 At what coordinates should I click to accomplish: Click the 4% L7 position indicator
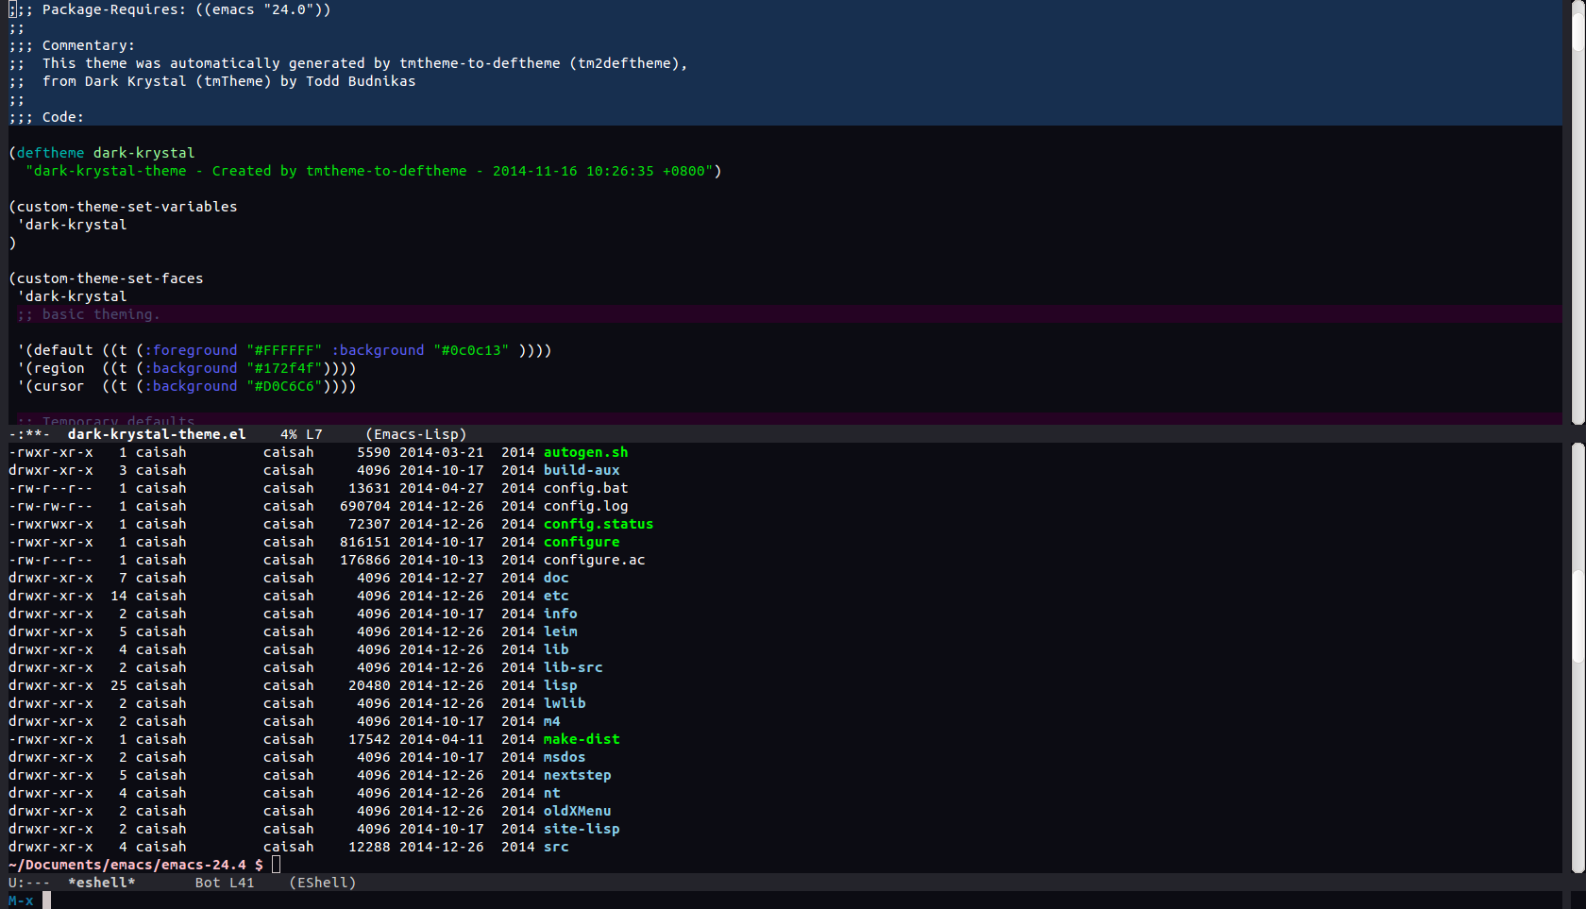pos(301,434)
